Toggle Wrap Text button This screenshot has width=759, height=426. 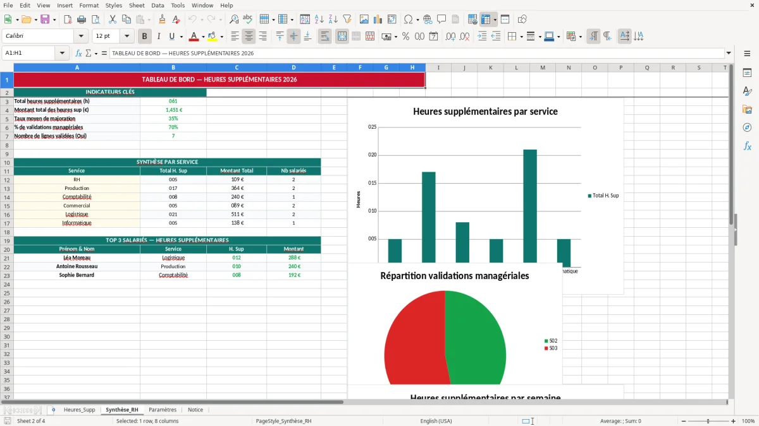(325, 37)
